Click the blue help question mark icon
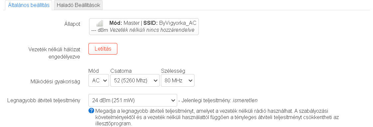The height and width of the screenshot is (127, 373). click(91, 111)
